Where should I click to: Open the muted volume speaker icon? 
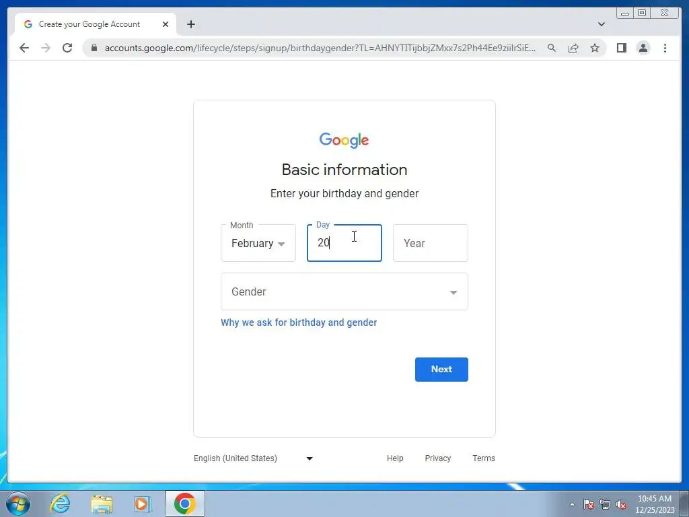coord(621,504)
